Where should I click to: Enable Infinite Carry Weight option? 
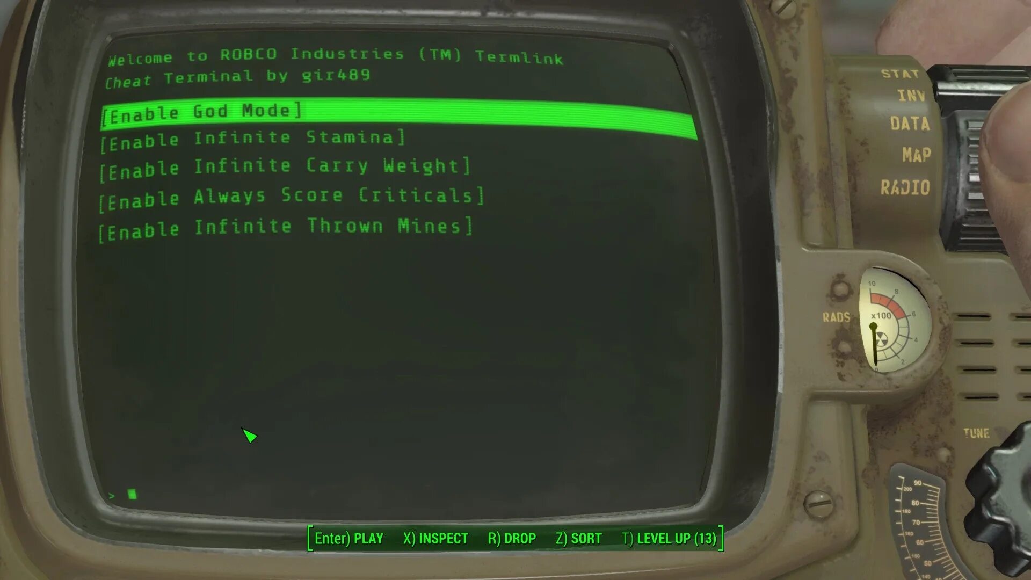pos(283,166)
